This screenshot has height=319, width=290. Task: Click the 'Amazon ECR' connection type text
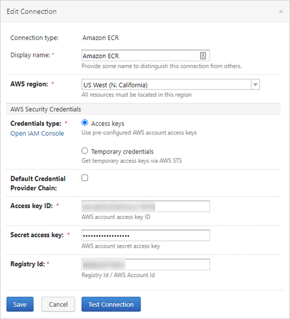101,38
